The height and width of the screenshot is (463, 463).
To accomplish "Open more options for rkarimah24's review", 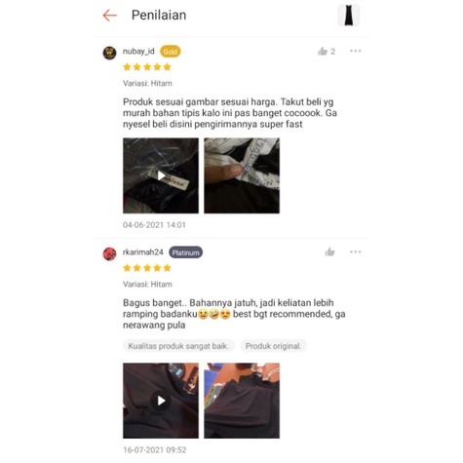I will click(356, 251).
